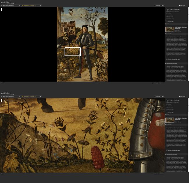The height and width of the screenshot is (183, 189).
Task: Expand Additional Artwork Information in top view
Action: (x=176, y=63)
